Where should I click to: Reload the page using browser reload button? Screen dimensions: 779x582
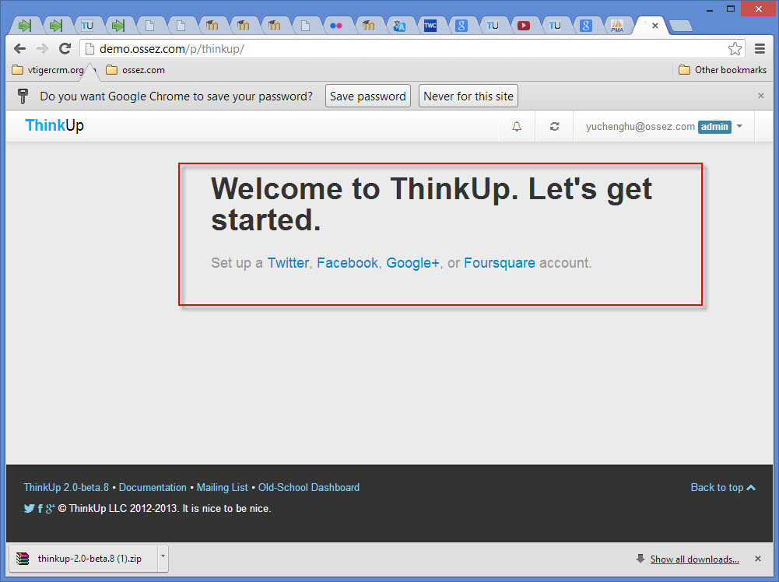click(65, 48)
